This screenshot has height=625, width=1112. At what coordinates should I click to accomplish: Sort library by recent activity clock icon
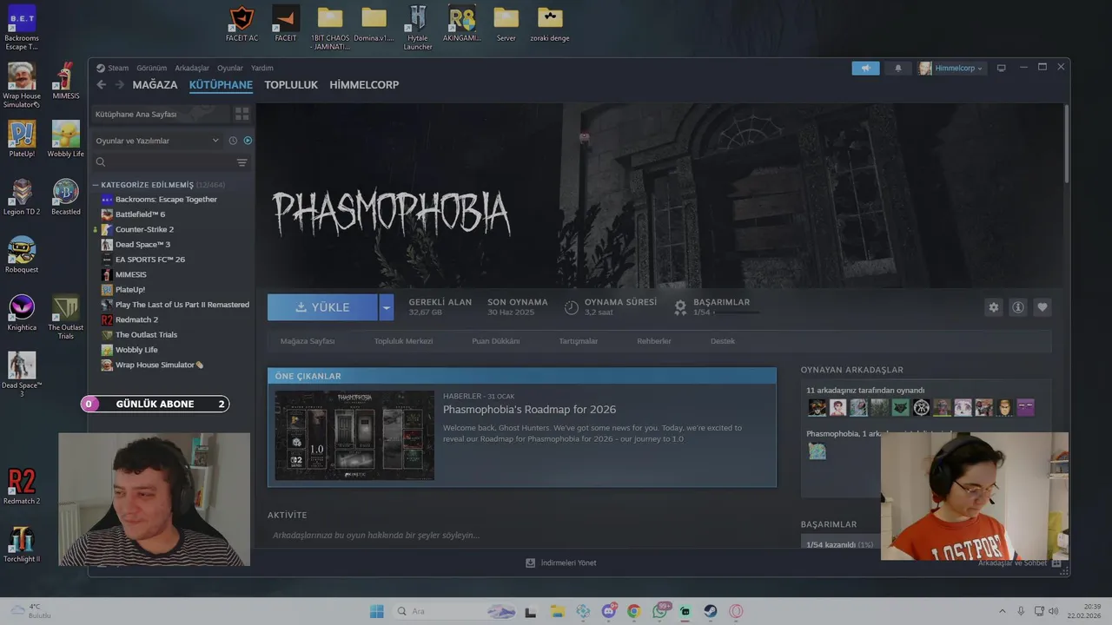(x=233, y=141)
